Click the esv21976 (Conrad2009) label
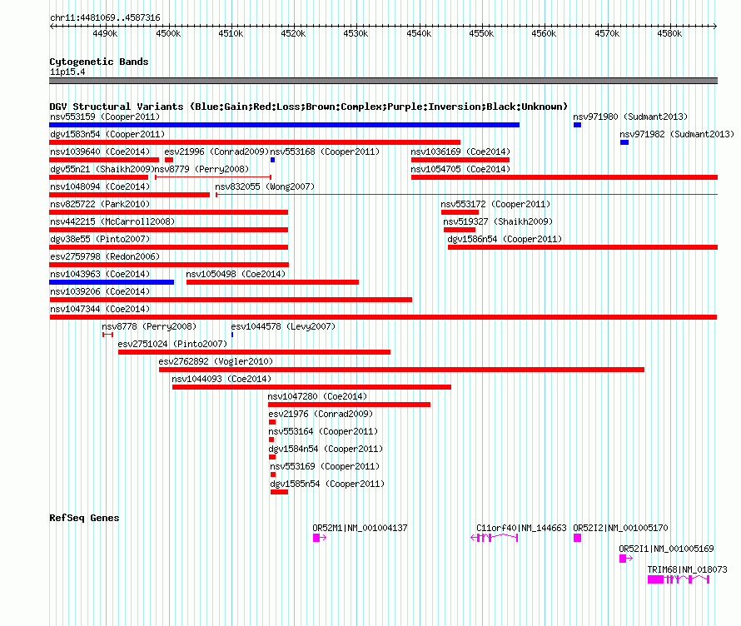The image size is (741, 626). (321, 414)
